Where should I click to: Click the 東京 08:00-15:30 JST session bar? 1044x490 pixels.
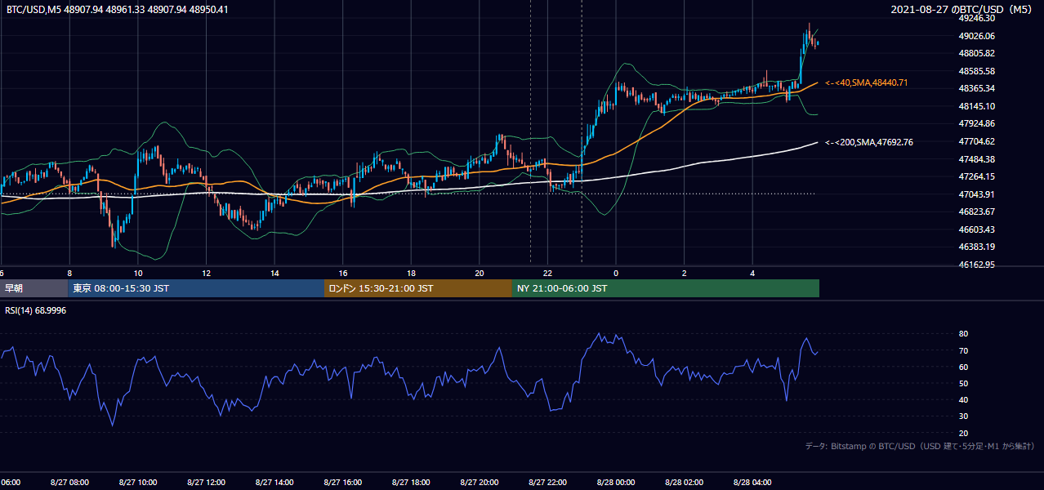pos(196,288)
